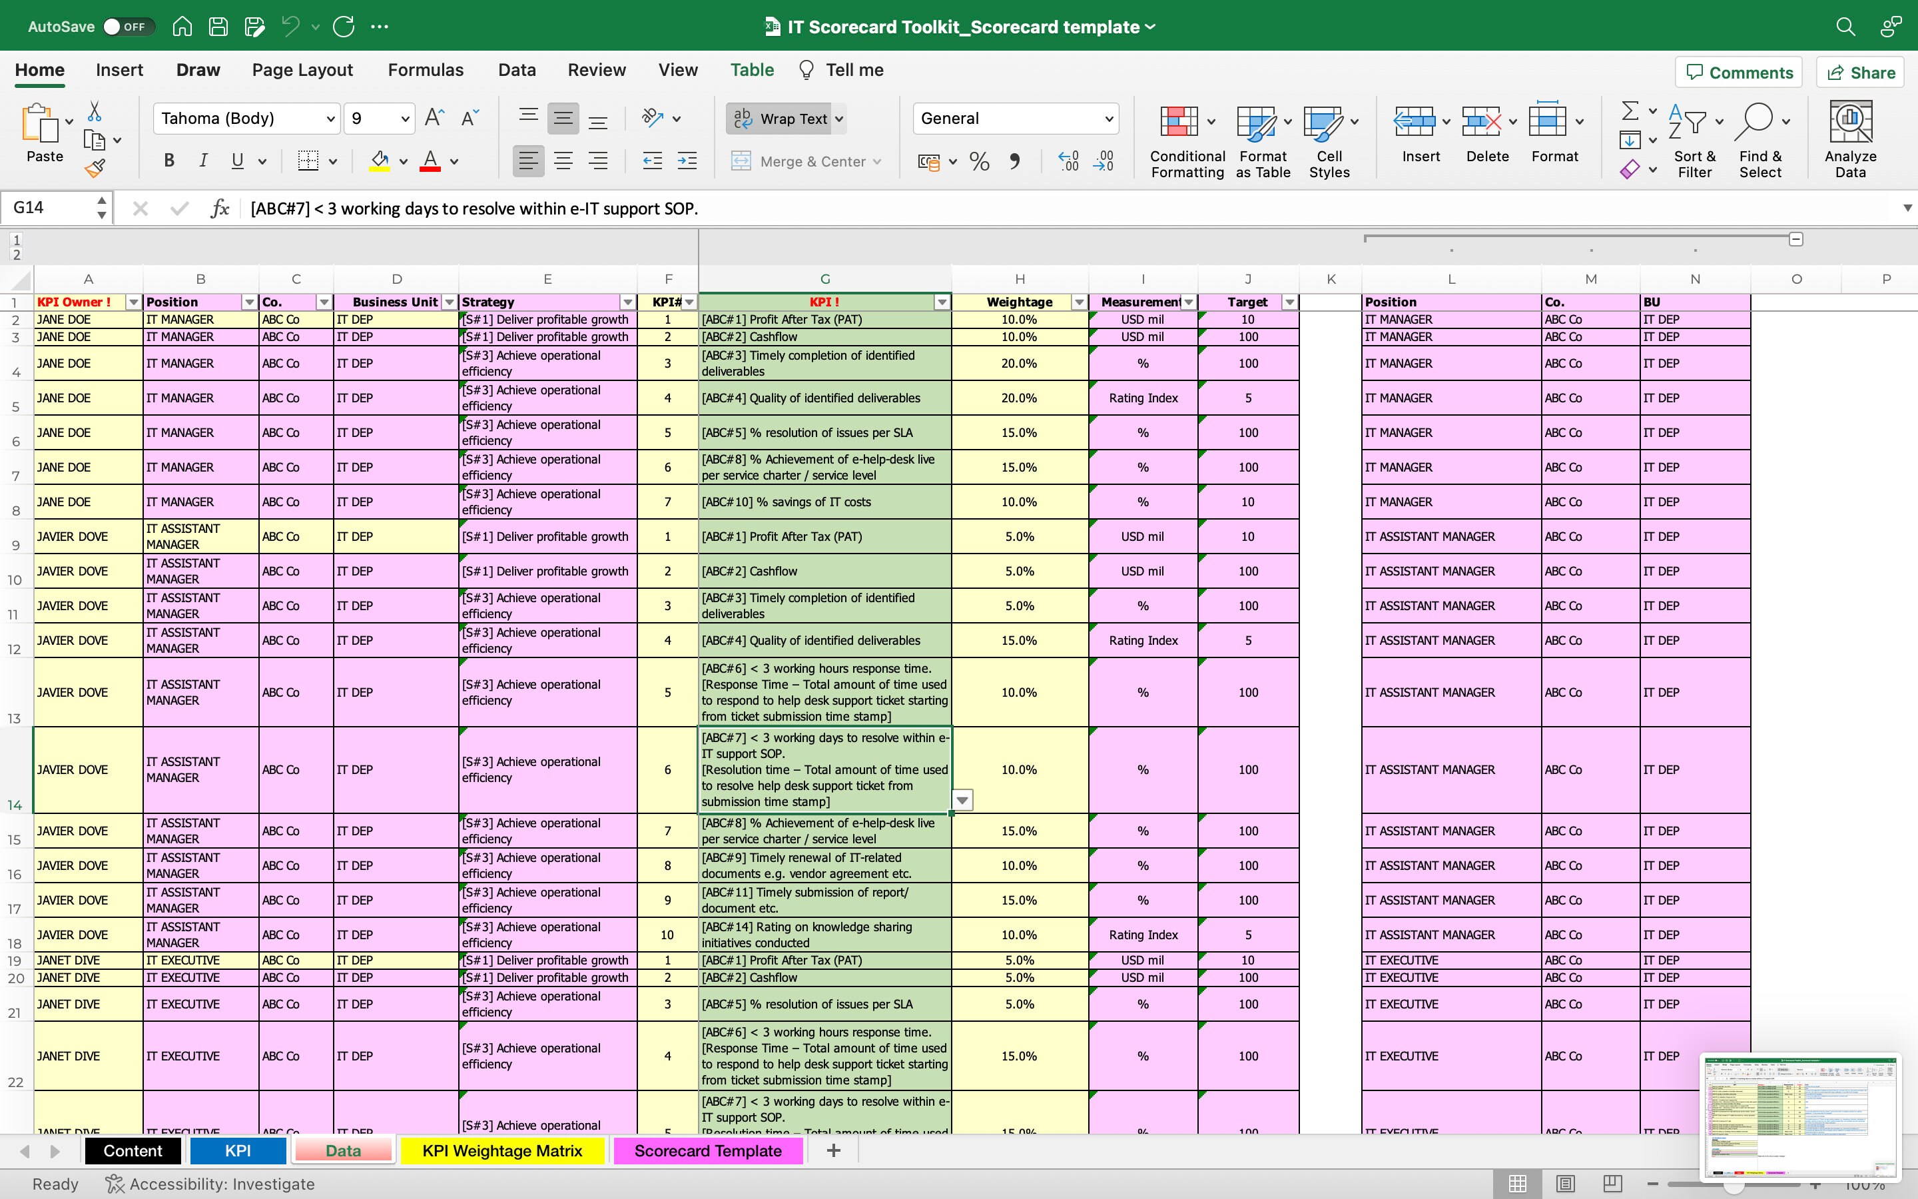Image resolution: width=1918 pixels, height=1199 pixels.
Task: Open the font name dropdown
Action: pyautogui.click(x=330, y=119)
